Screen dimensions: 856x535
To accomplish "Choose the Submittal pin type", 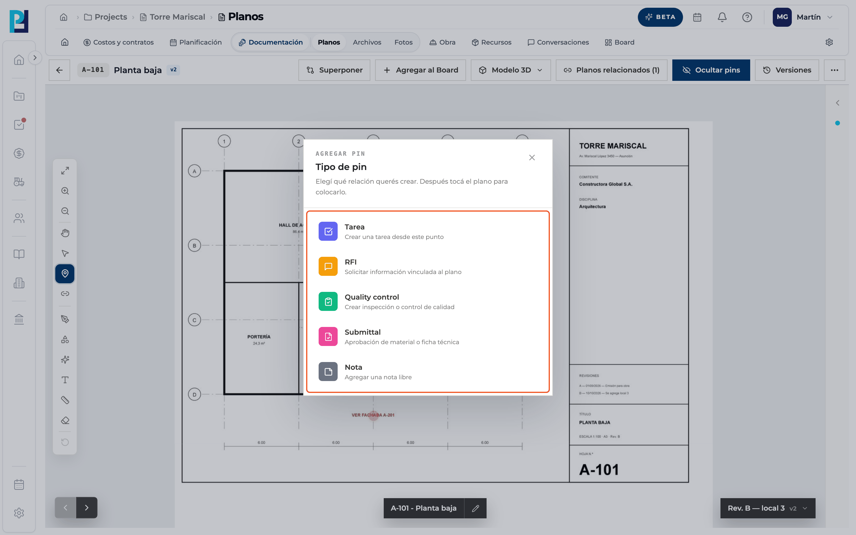I will pyautogui.click(x=428, y=336).
